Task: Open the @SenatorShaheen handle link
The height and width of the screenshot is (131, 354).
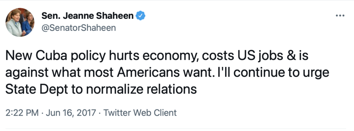Action: pyautogui.click(x=78, y=28)
